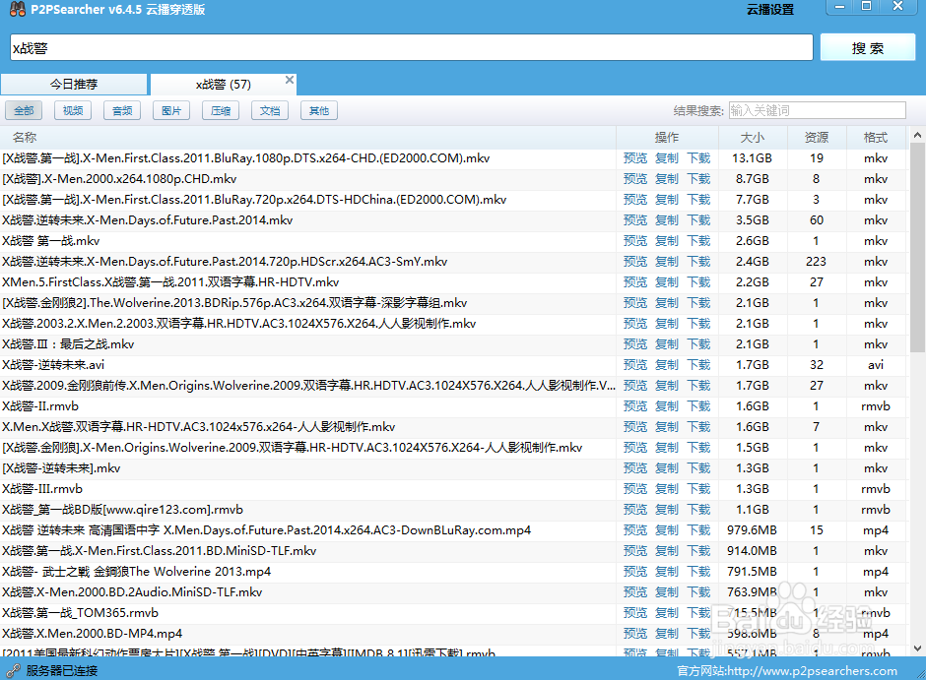Image resolution: width=926 pixels, height=680 pixels.
Task: Download the 979.6MB DownBLuRay mp4 file
Action: click(698, 529)
